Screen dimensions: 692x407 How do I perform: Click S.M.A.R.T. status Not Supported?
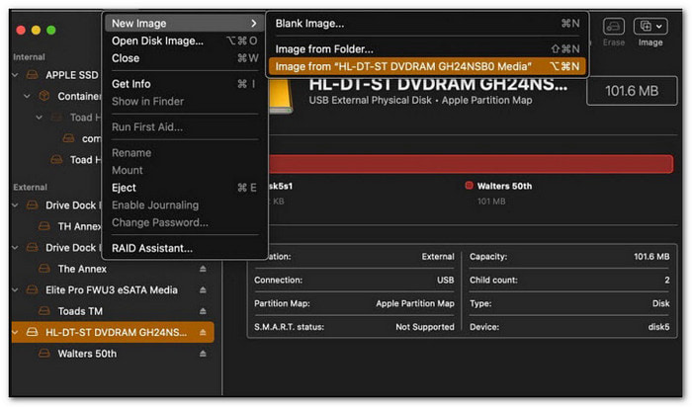click(424, 327)
